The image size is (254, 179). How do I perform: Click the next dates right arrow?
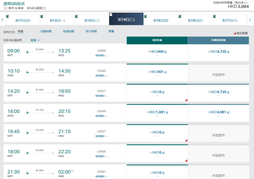pos(251,20)
